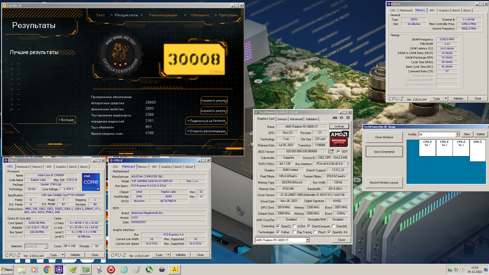Launch Paint from the taskbar

pos(137,270)
